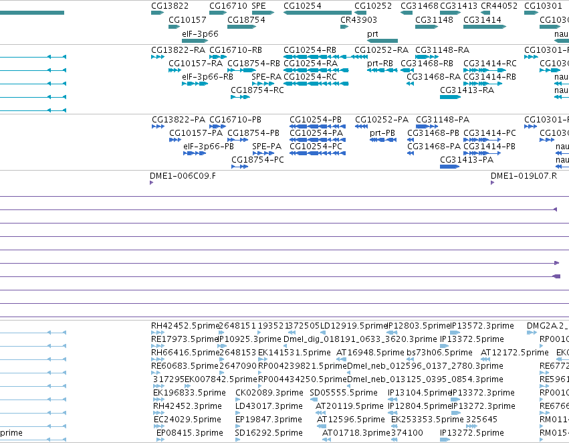Click protein label eIF-3p66-PB
This screenshot has height=443, width=569.
(x=209, y=147)
